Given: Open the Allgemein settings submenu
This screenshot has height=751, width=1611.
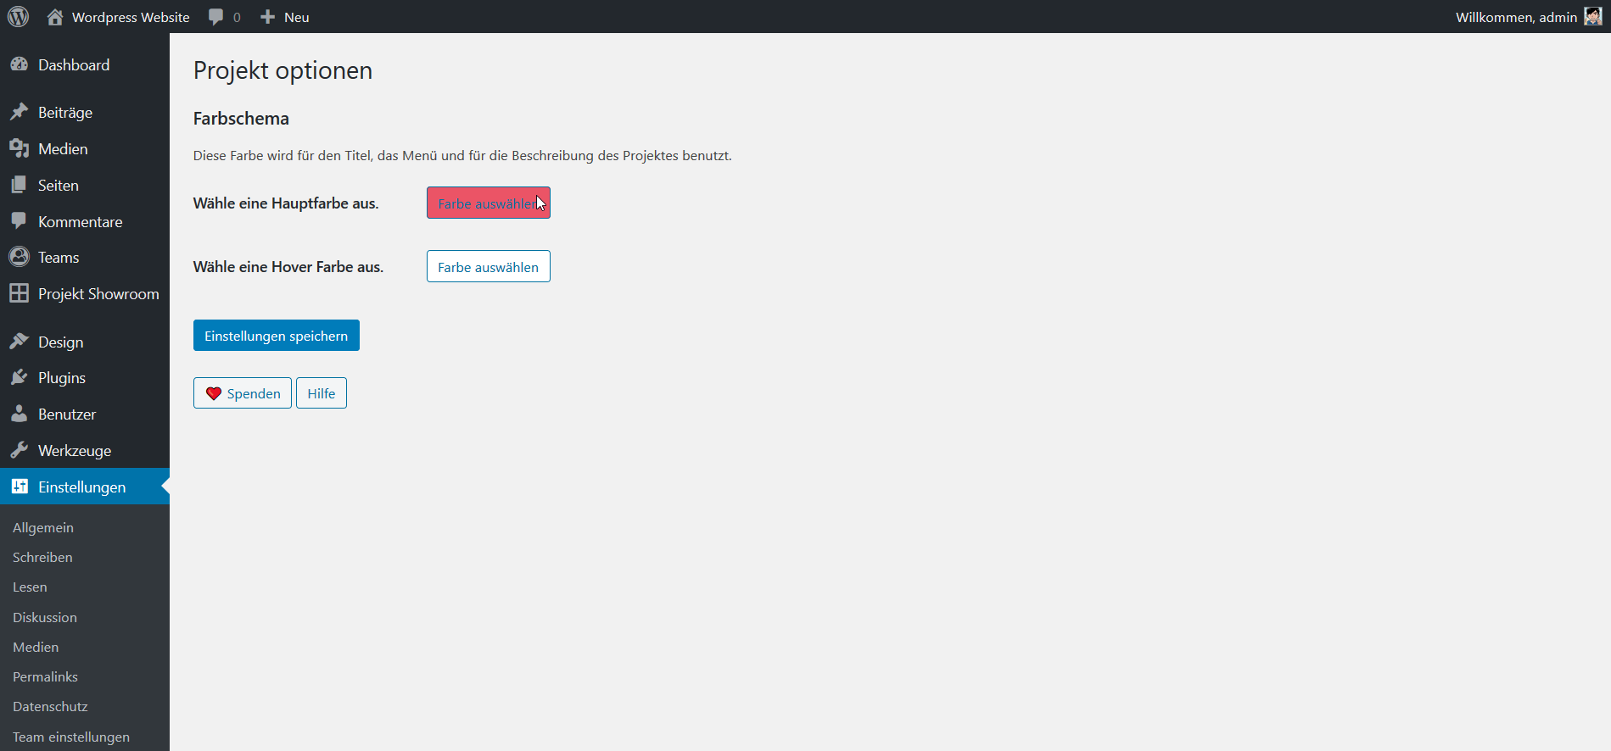Looking at the screenshot, I should (43, 527).
